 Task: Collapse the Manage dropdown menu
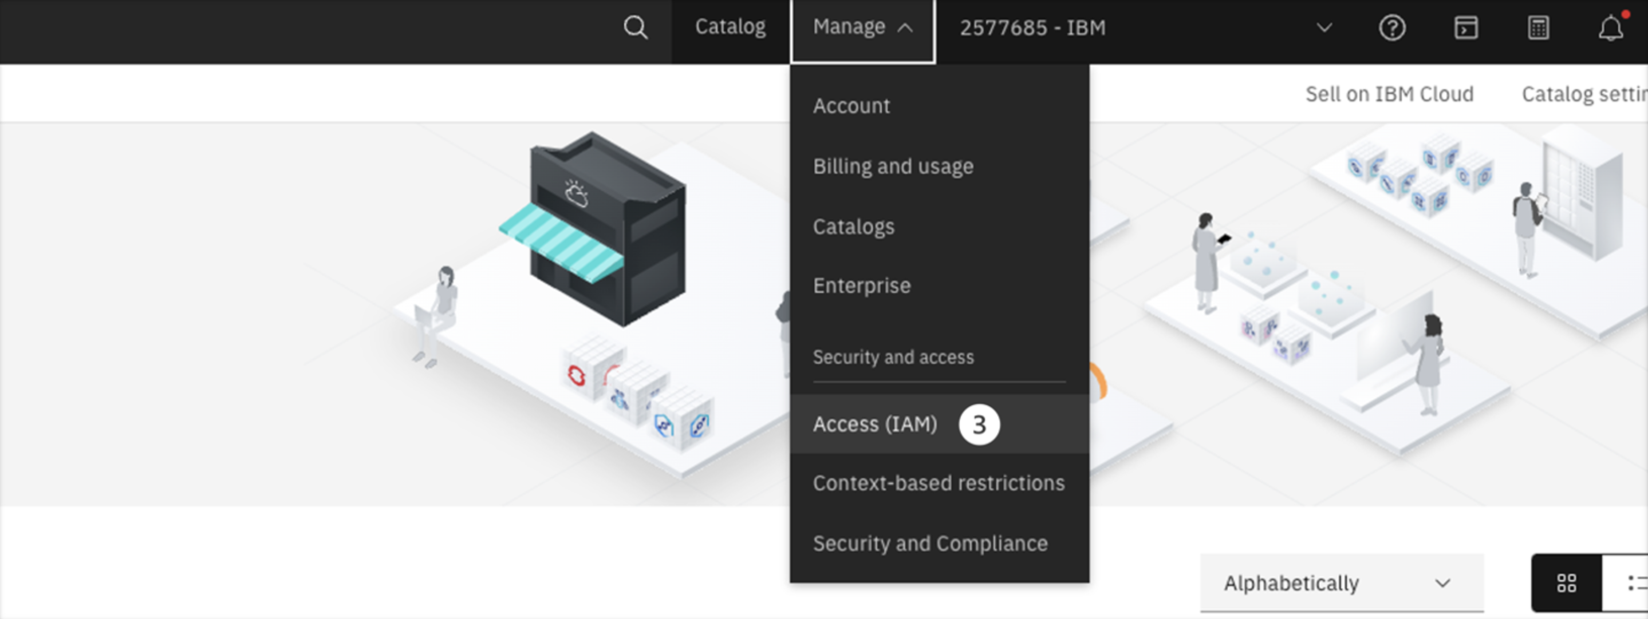[x=862, y=27]
